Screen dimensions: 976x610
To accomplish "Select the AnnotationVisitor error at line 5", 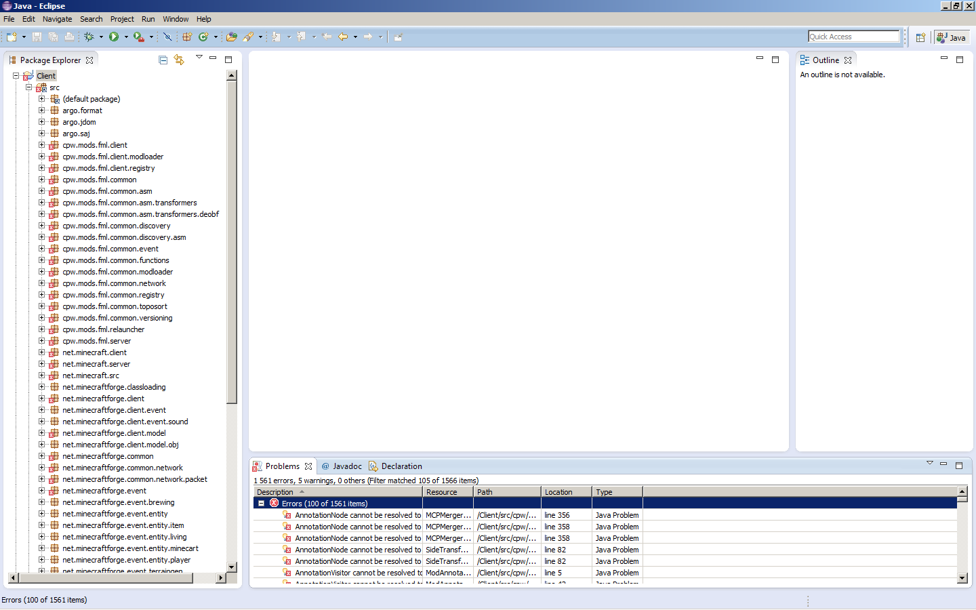I will point(605,573).
